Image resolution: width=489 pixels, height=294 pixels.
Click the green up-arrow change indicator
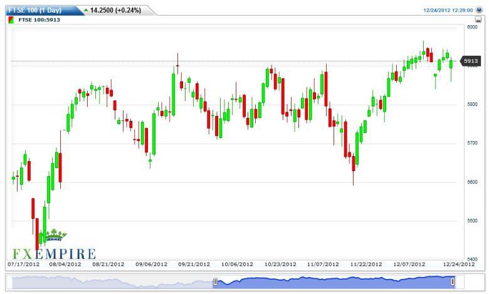[x=86, y=10]
